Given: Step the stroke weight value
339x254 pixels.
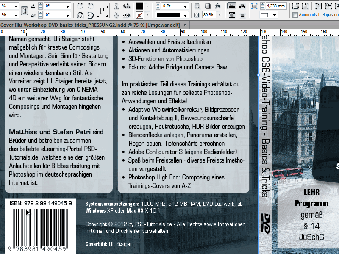Looking at the screenshot, I should point(158,6).
